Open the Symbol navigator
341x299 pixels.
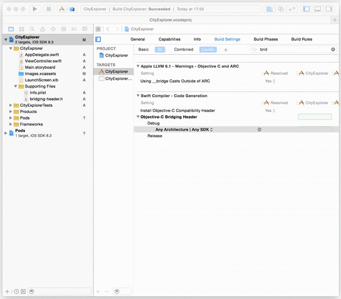tap(22, 29)
